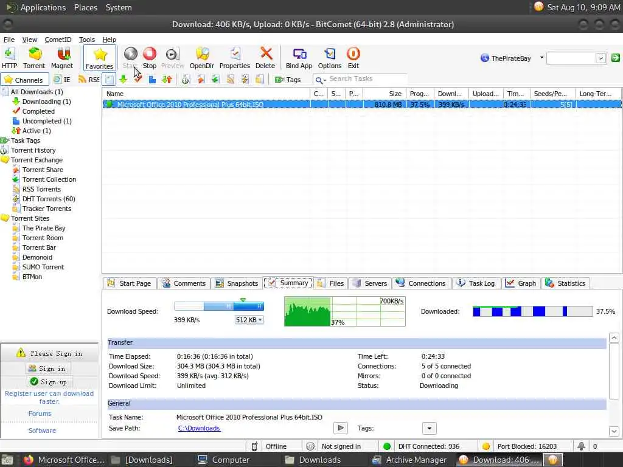Switch to the Statistics tab

tap(565, 283)
